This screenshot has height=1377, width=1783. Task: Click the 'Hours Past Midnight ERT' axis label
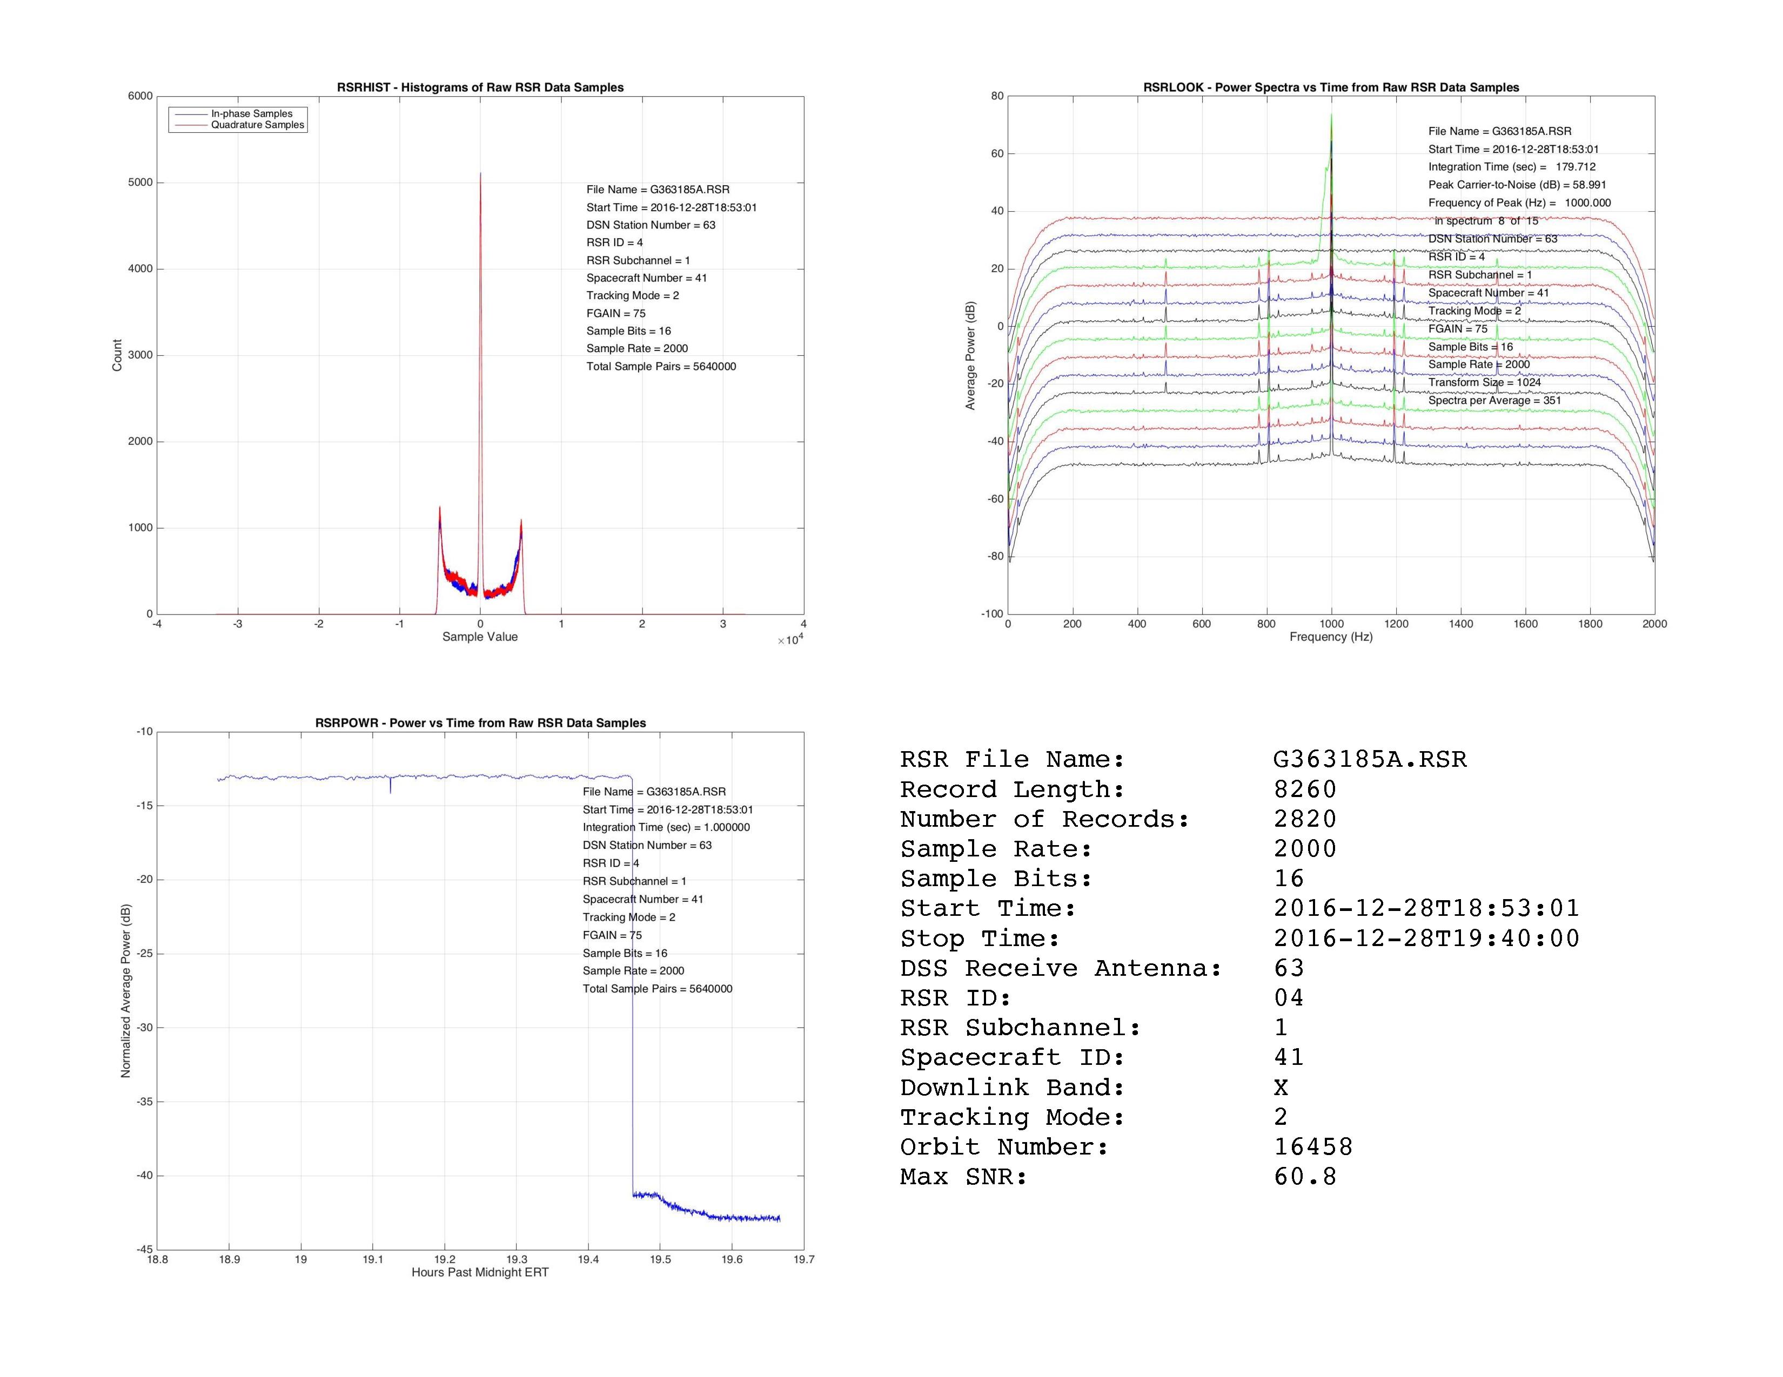click(480, 1273)
